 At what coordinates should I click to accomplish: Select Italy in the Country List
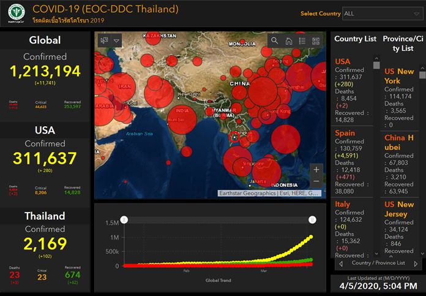click(x=342, y=204)
